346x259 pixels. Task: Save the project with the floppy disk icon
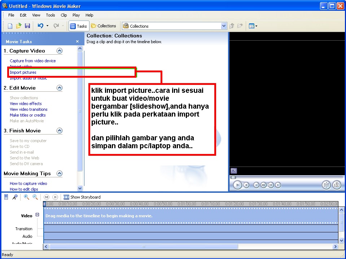pyautogui.click(x=27, y=26)
